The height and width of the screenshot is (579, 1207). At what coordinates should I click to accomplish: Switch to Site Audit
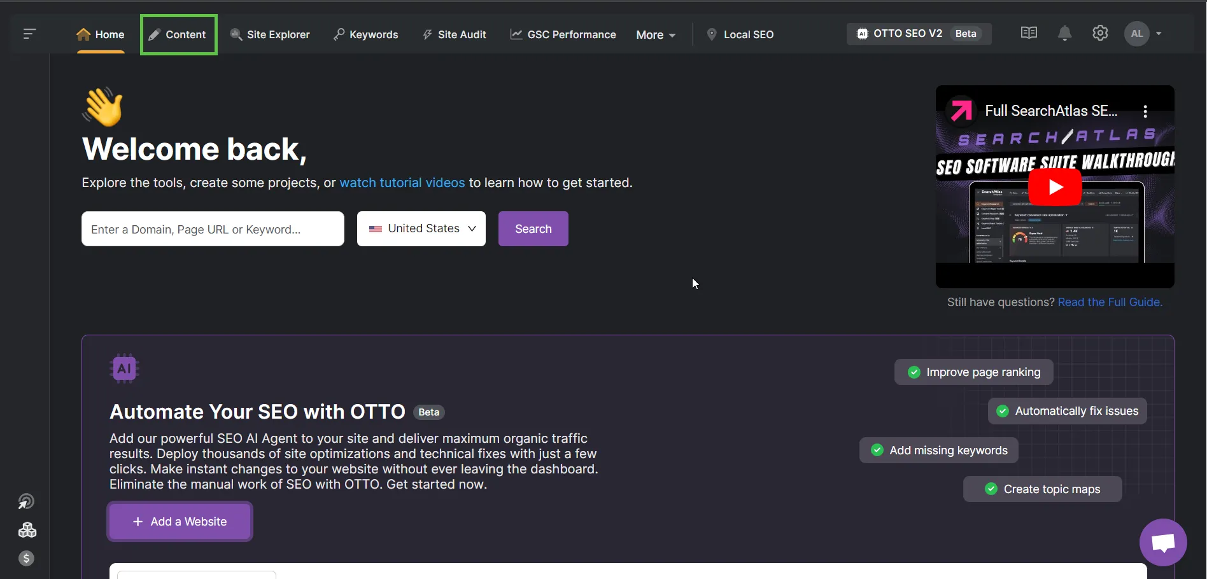pos(455,34)
